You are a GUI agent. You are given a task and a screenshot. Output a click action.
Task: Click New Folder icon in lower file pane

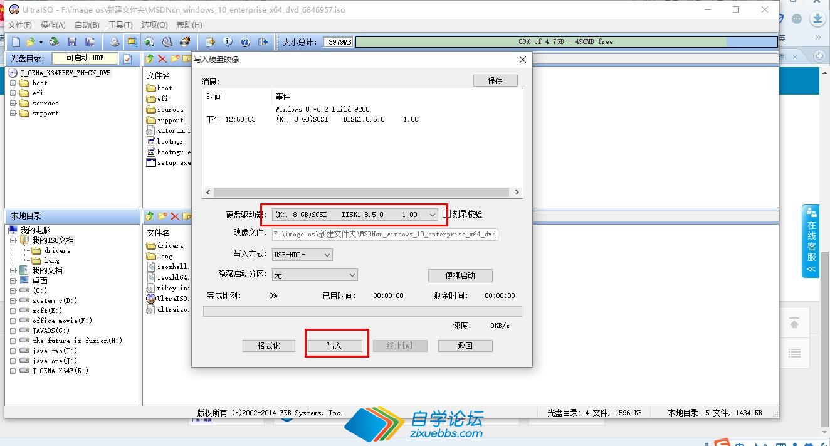(x=162, y=216)
